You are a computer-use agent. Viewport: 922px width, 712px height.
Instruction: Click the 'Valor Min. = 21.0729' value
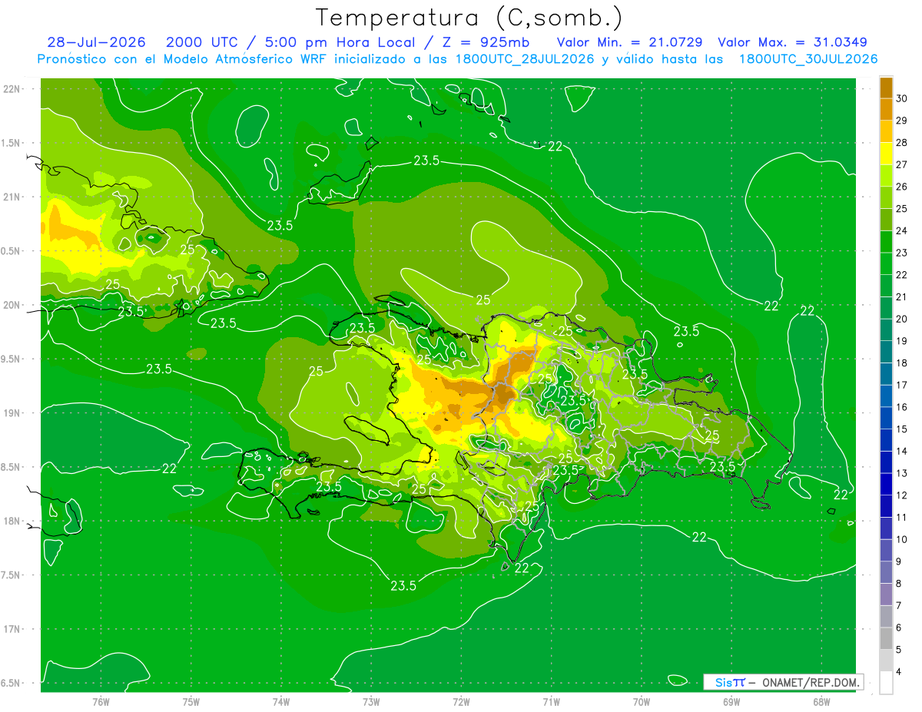coord(629,42)
